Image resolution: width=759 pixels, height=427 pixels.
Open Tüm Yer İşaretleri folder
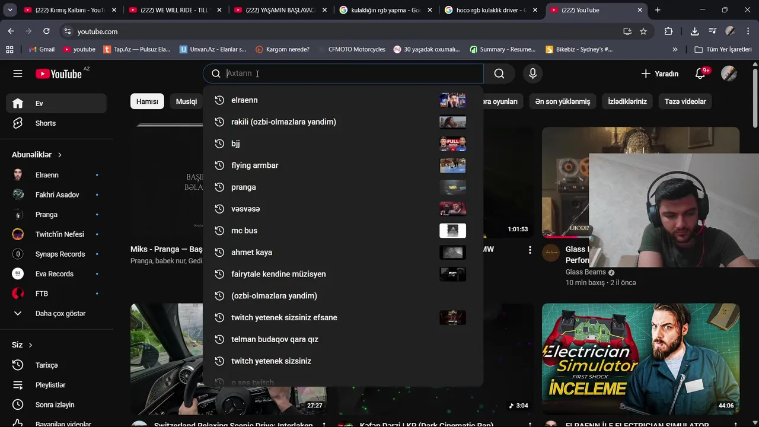point(723,49)
